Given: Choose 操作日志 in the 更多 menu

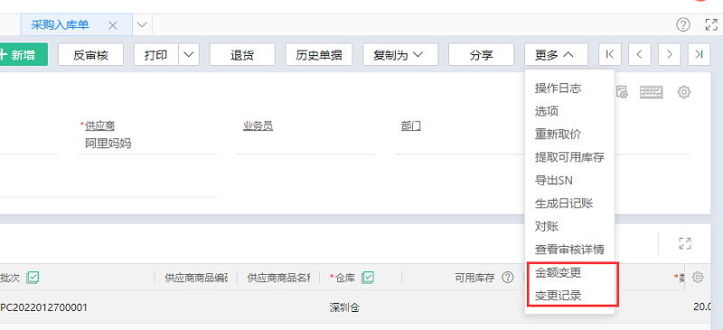Looking at the screenshot, I should click(x=558, y=89).
